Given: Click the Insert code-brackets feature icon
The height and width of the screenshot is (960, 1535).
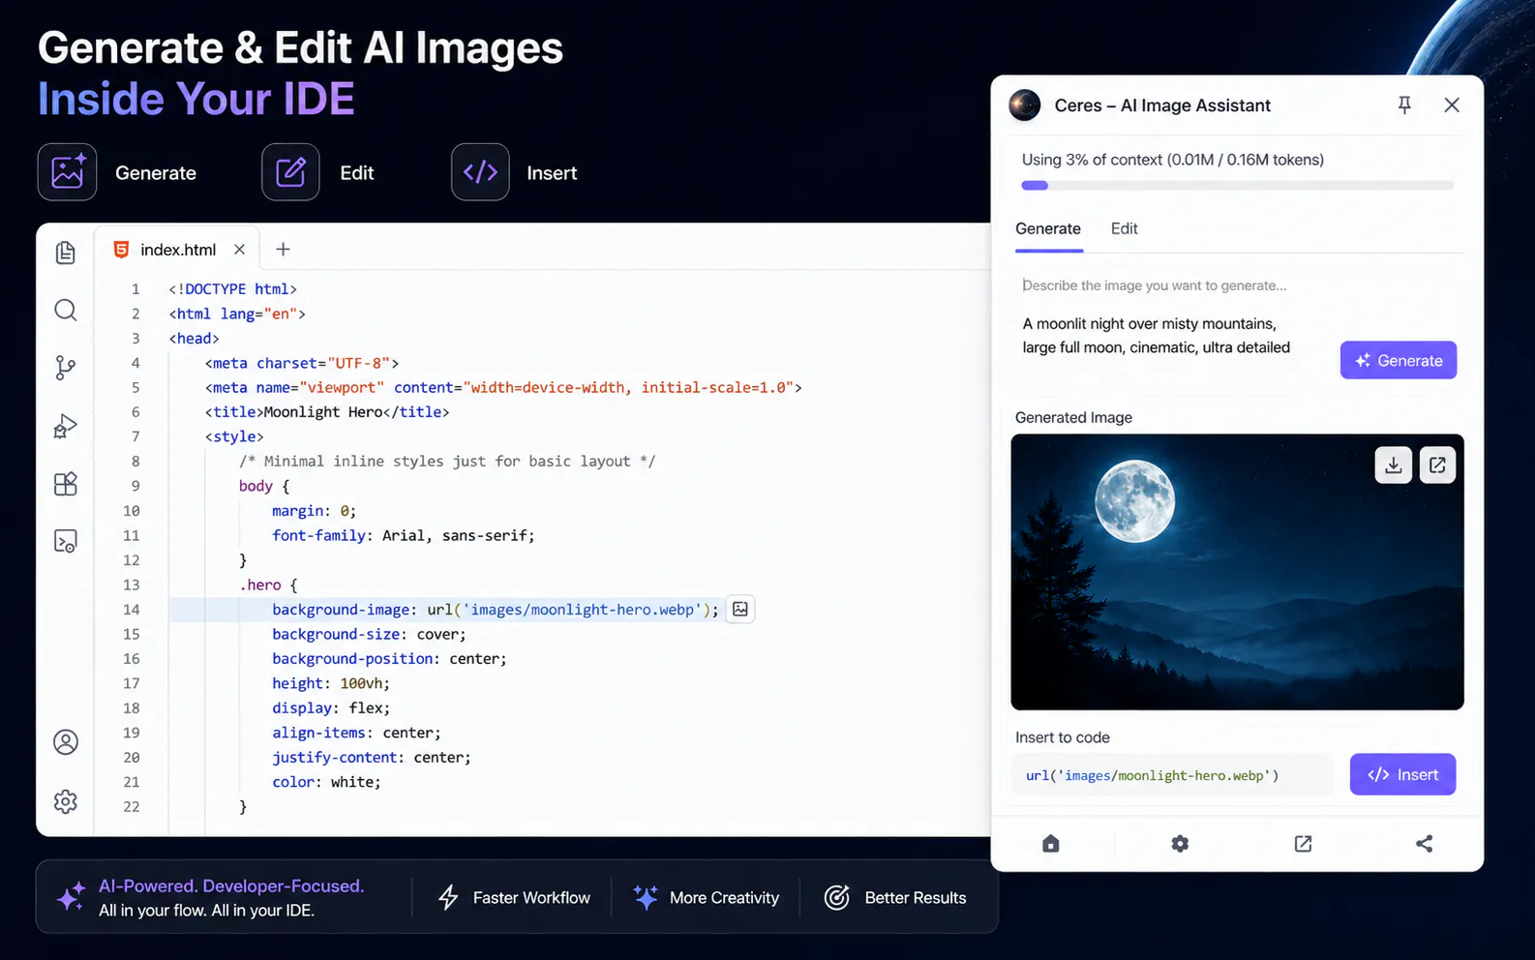Looking at the screenshot, I should click(x=480, y=172).
